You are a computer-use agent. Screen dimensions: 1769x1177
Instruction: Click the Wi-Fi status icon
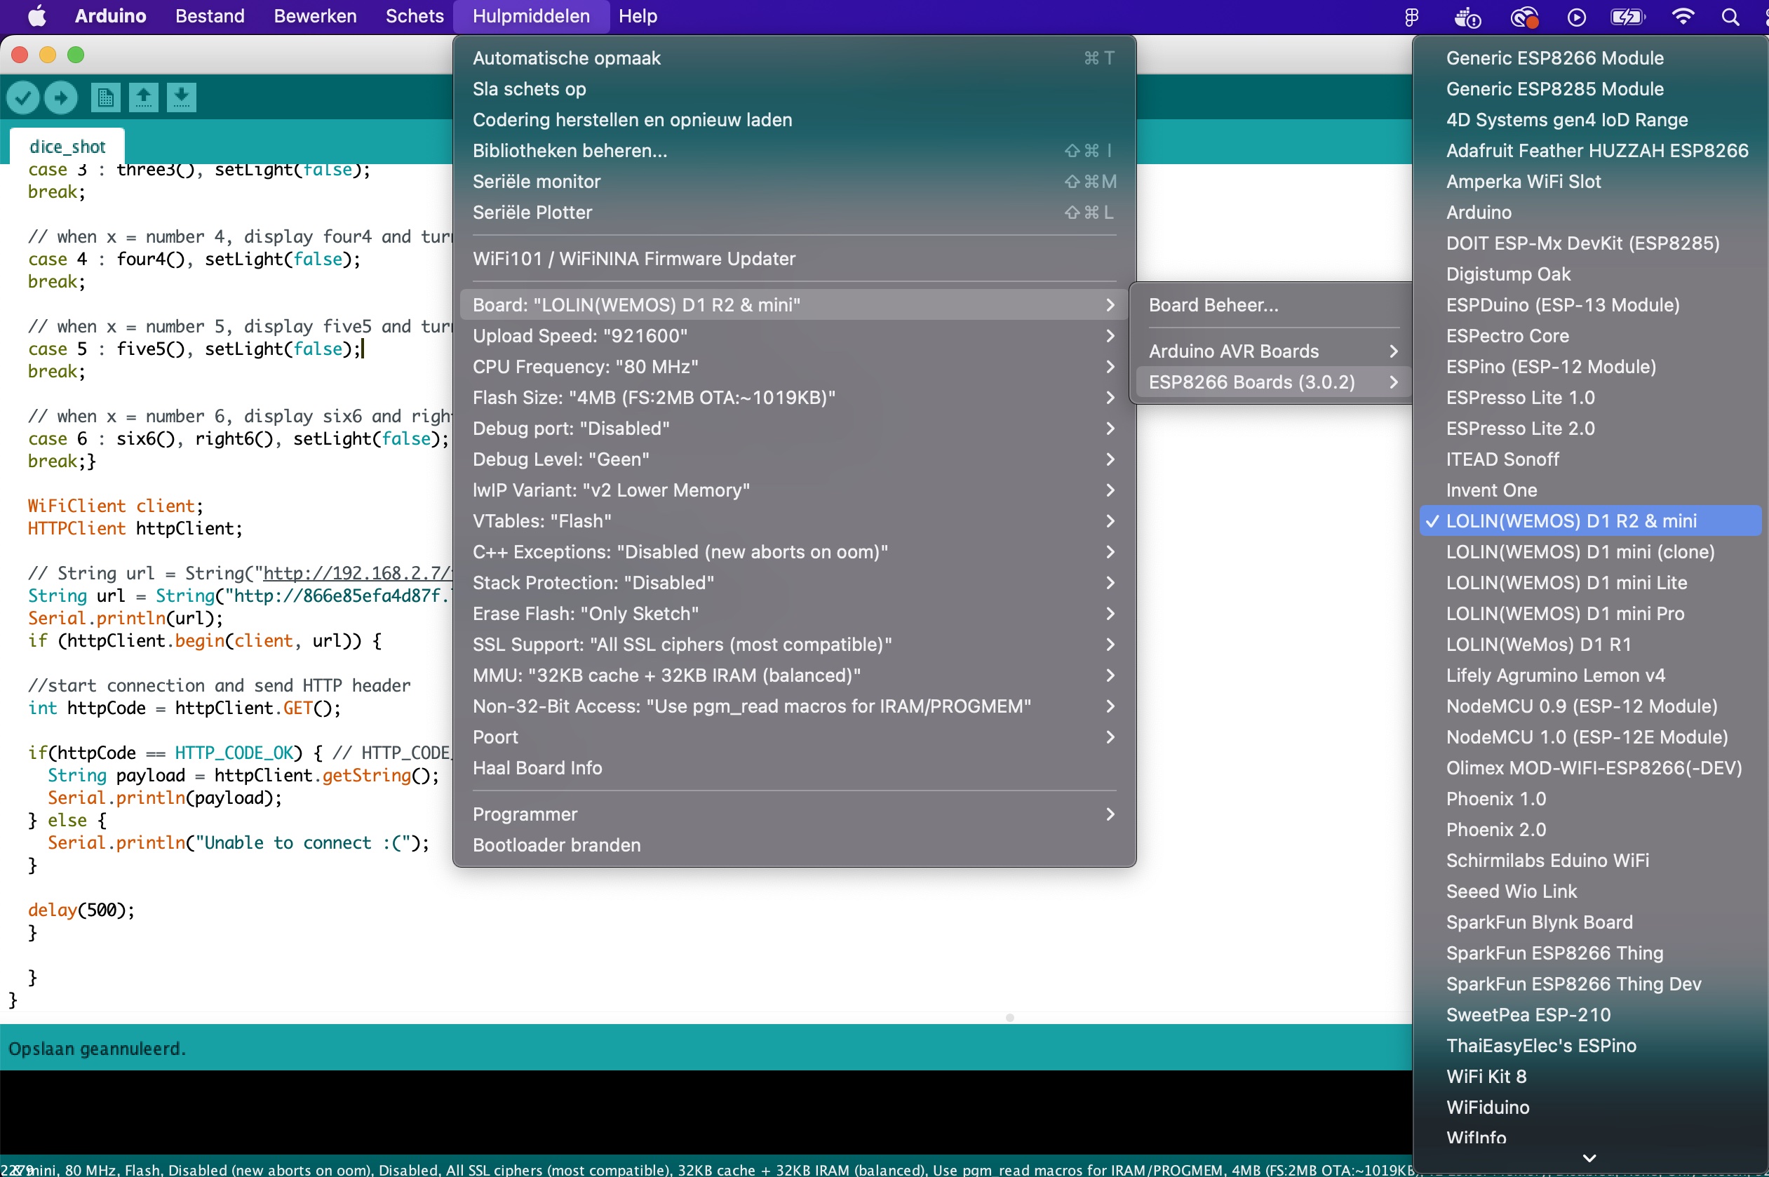pyautogui.click(x=1683, y=17)
